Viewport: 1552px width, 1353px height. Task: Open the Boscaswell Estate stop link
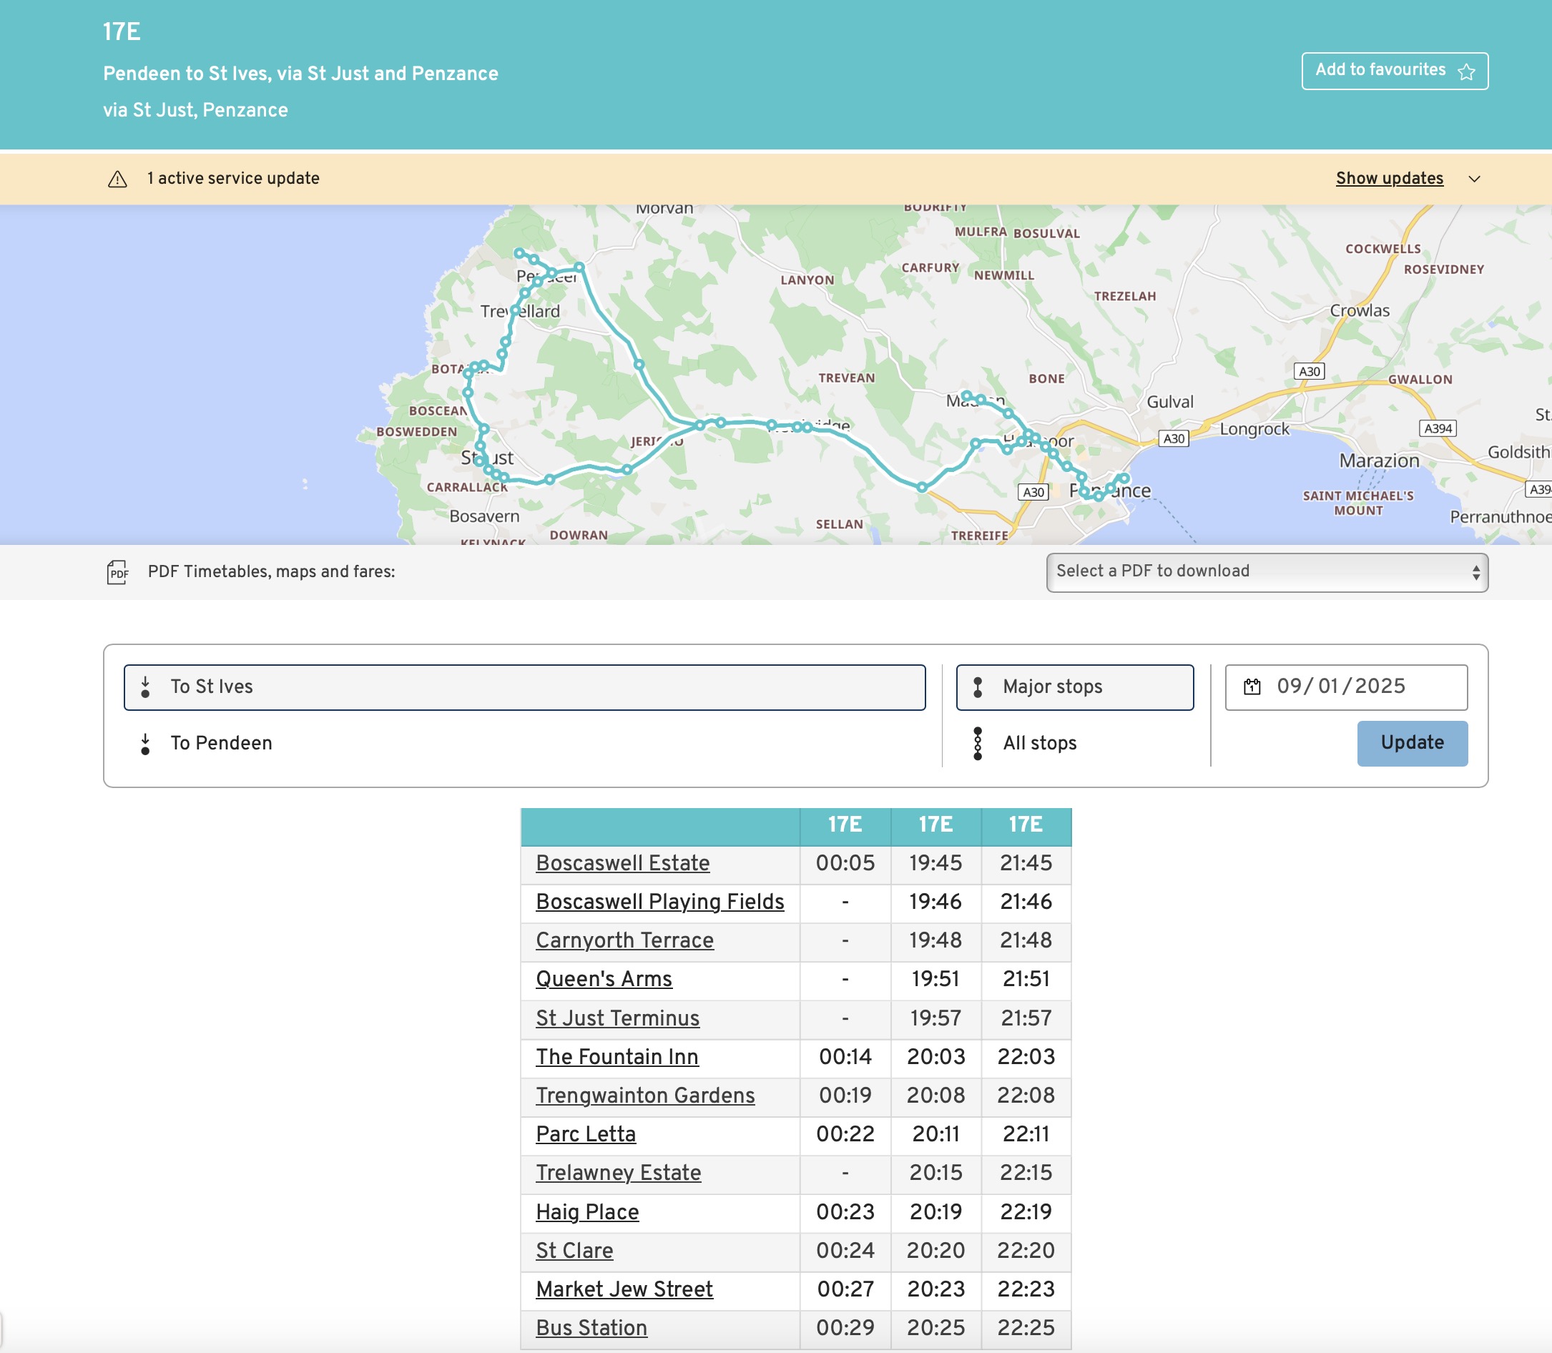[622, 863]
